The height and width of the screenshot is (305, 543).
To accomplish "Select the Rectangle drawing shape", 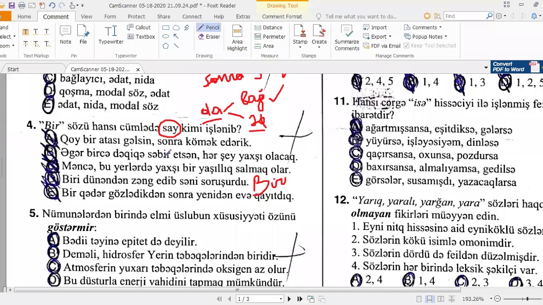I will click(x=165, y=28).
